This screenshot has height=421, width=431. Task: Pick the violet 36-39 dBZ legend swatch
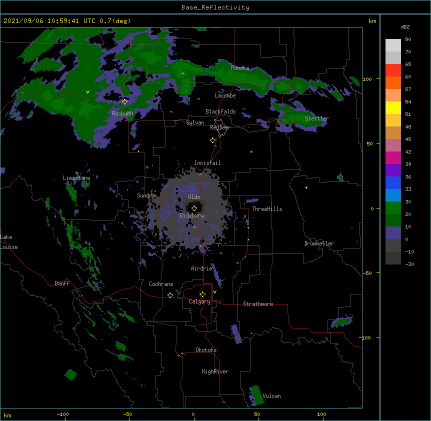click(393, 170)
